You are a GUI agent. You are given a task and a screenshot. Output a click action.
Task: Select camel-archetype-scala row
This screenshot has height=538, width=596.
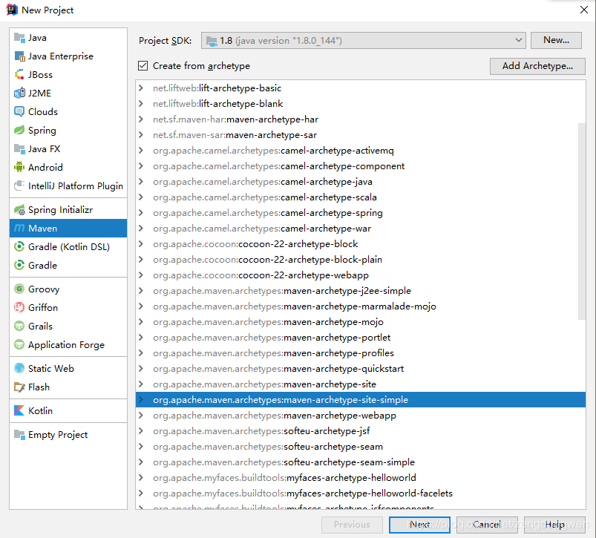pos(360,197)
